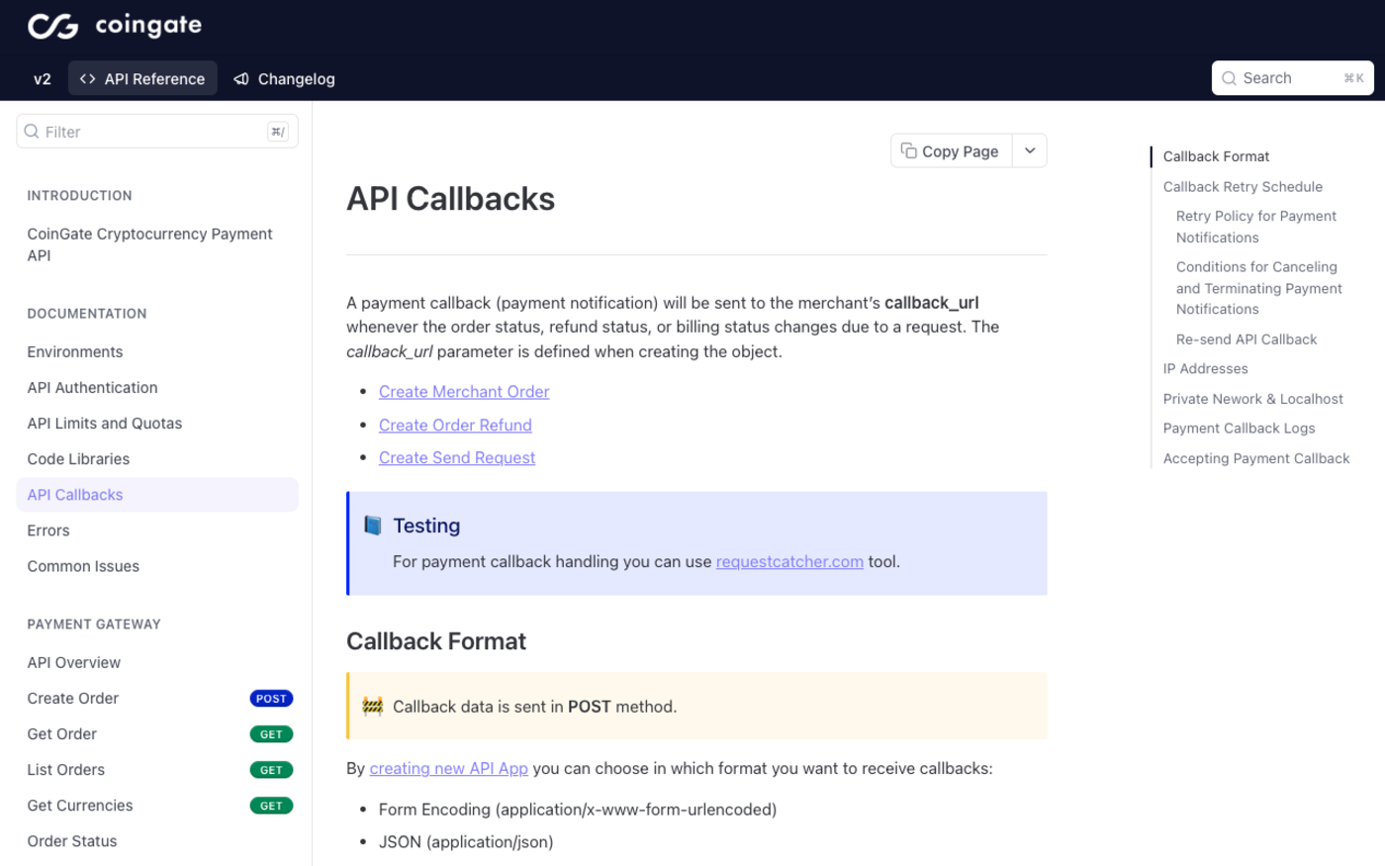Open Get Order endpoint
1385x866 pixels.
[x=62, y=734]
